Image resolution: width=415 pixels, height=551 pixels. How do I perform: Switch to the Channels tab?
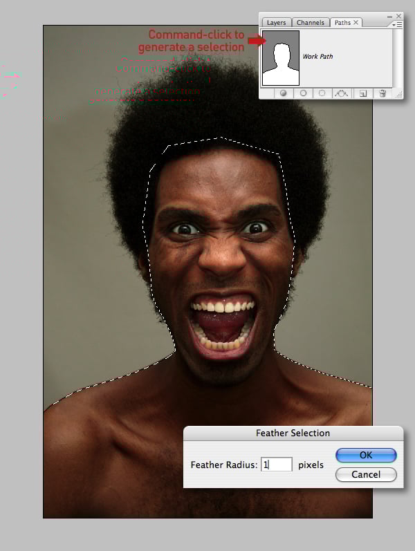click(x=310, y=23)
